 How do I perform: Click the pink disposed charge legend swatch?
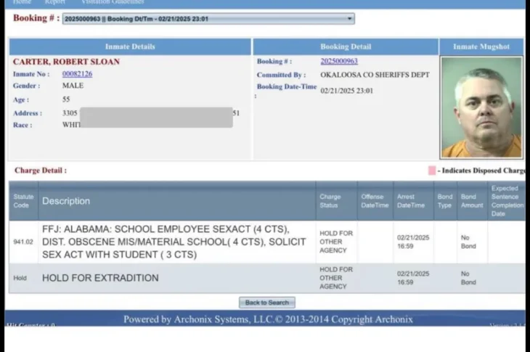coord(432,171)
